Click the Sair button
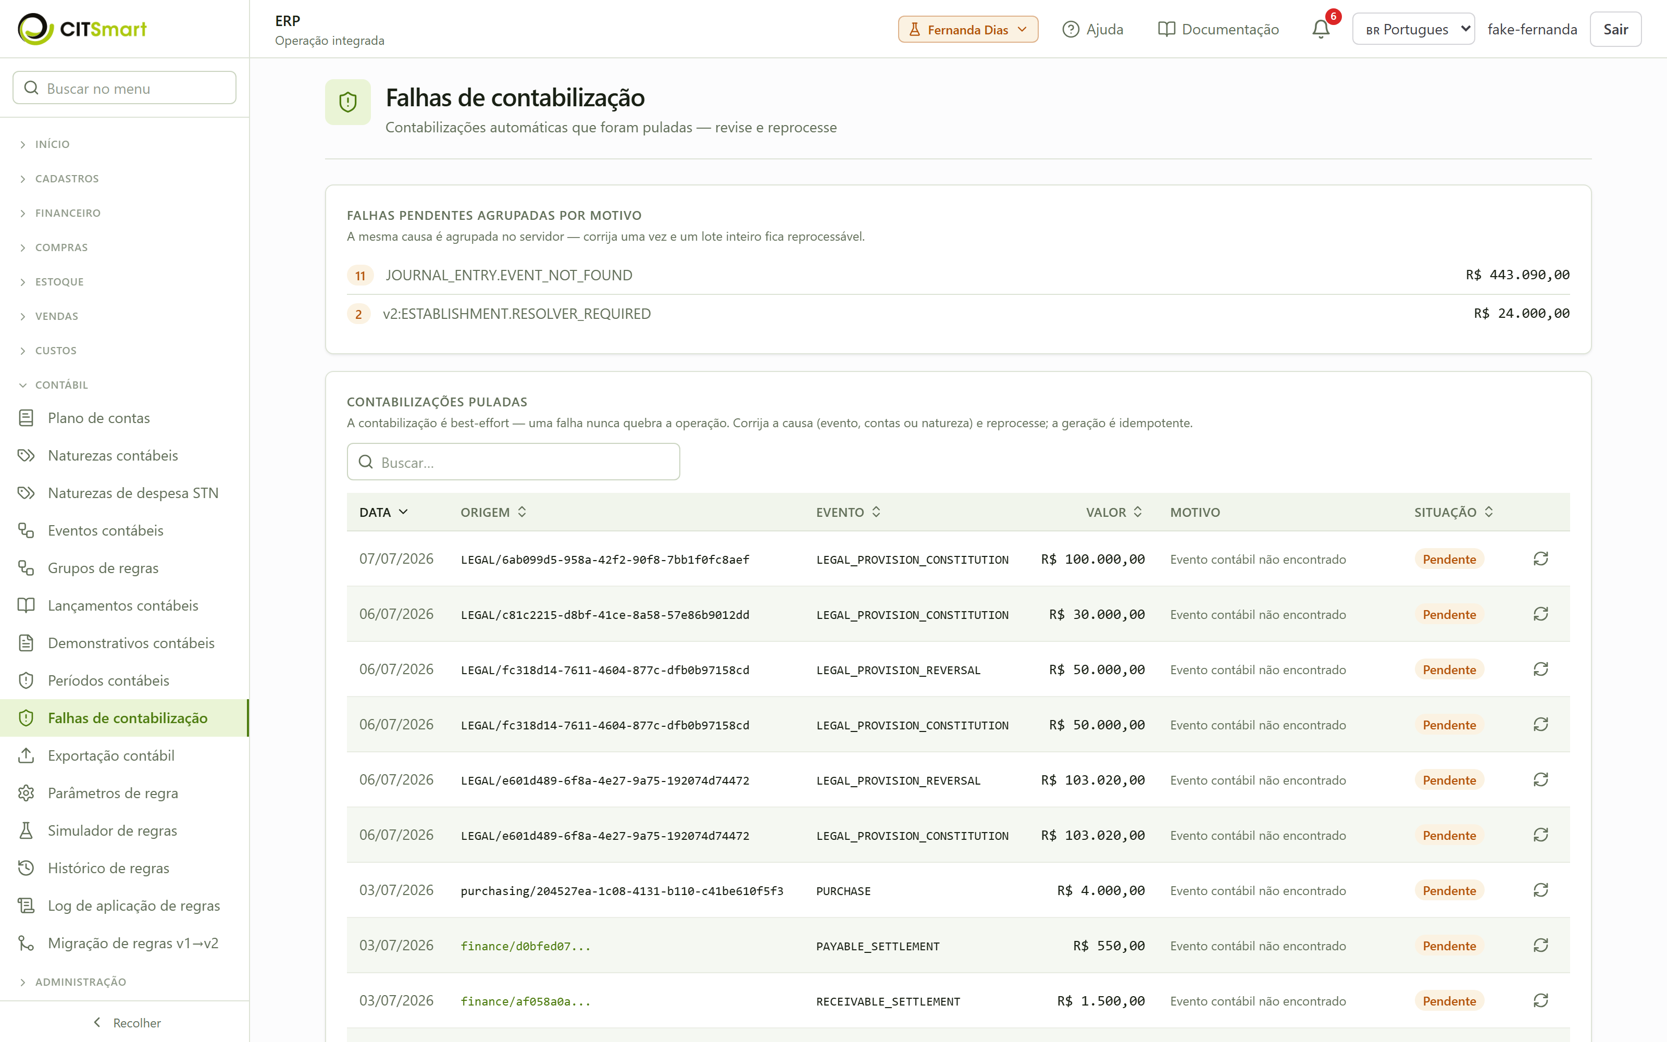 coord(1615,29)
